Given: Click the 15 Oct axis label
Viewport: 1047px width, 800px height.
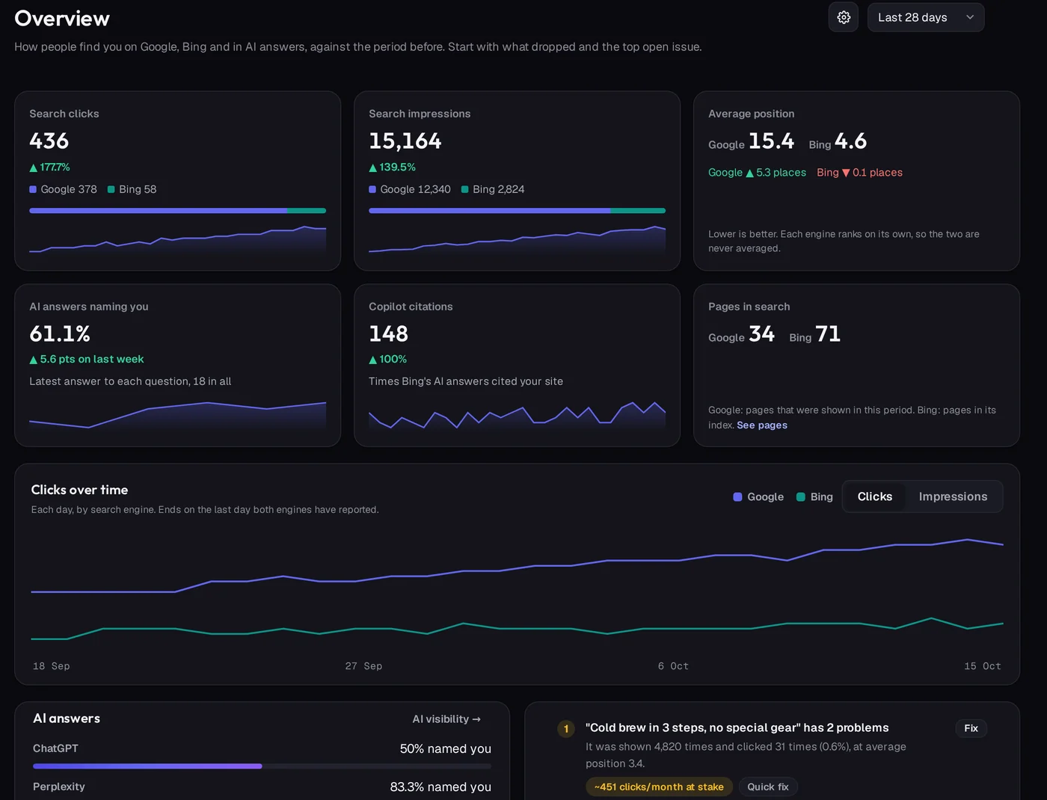Looking at the screenshot, I should pos(983,666).
